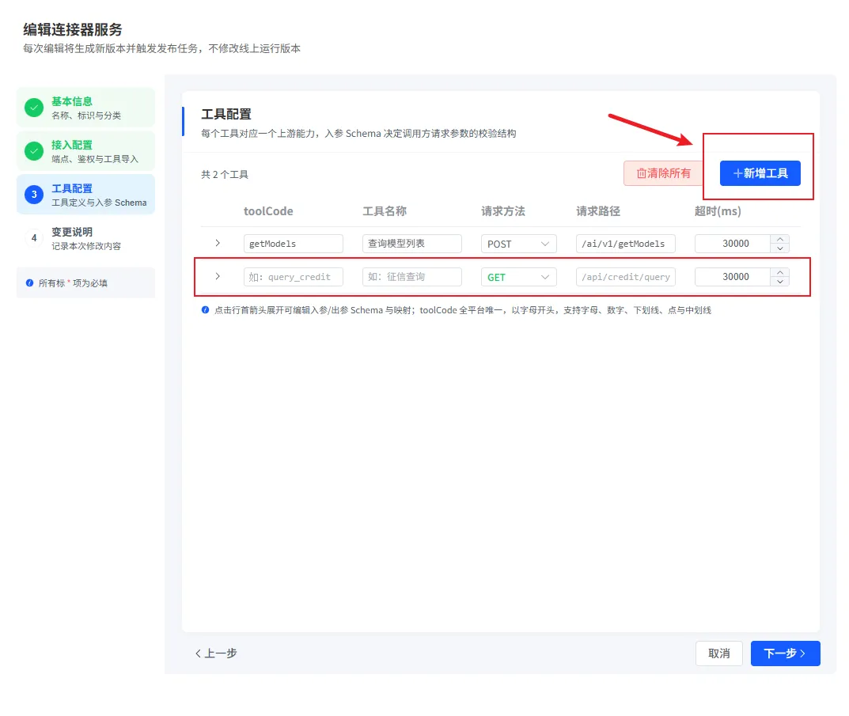Click the 超时(ms) column header
849x716 pixels.
pyautogui.click(x=718, y=211)
